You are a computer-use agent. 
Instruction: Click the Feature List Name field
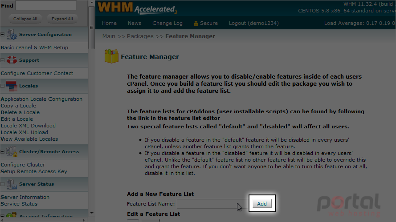pyautogui.click(x=212, y=204)
